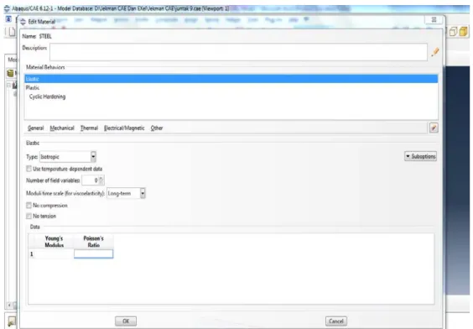Click the Description text field

coord(238,52)
